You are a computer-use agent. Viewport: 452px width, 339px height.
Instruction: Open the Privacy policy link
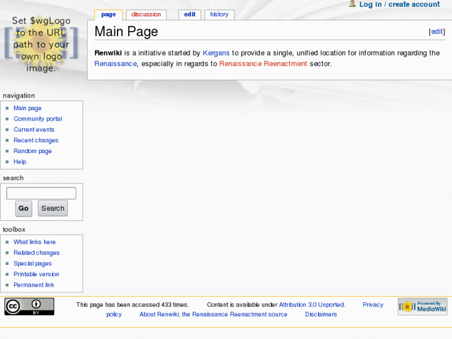[372, 305]
